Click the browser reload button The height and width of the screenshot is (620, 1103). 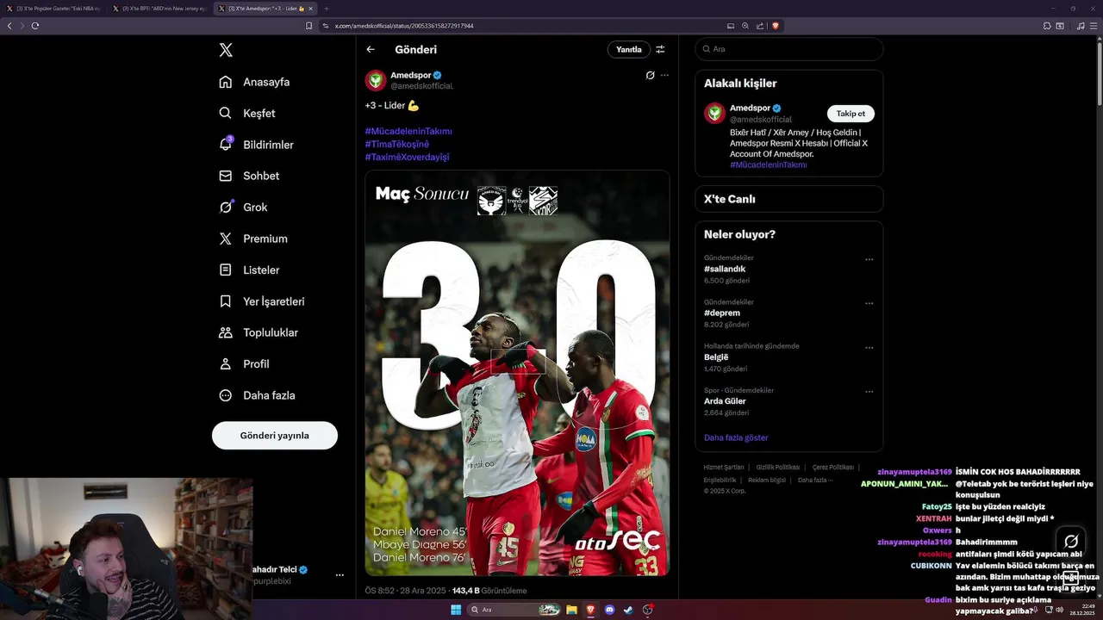[x=35, y=26]
